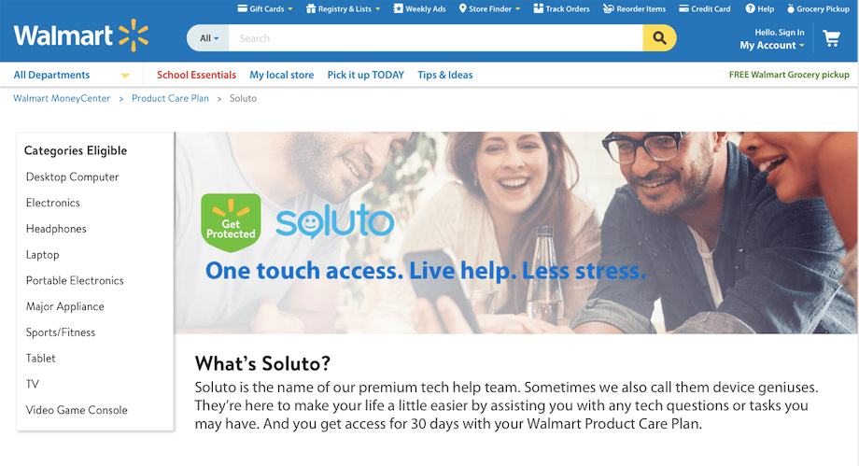859x466 pixels.
Task: Click the Walmart spark logo
Action: (134, 35)
